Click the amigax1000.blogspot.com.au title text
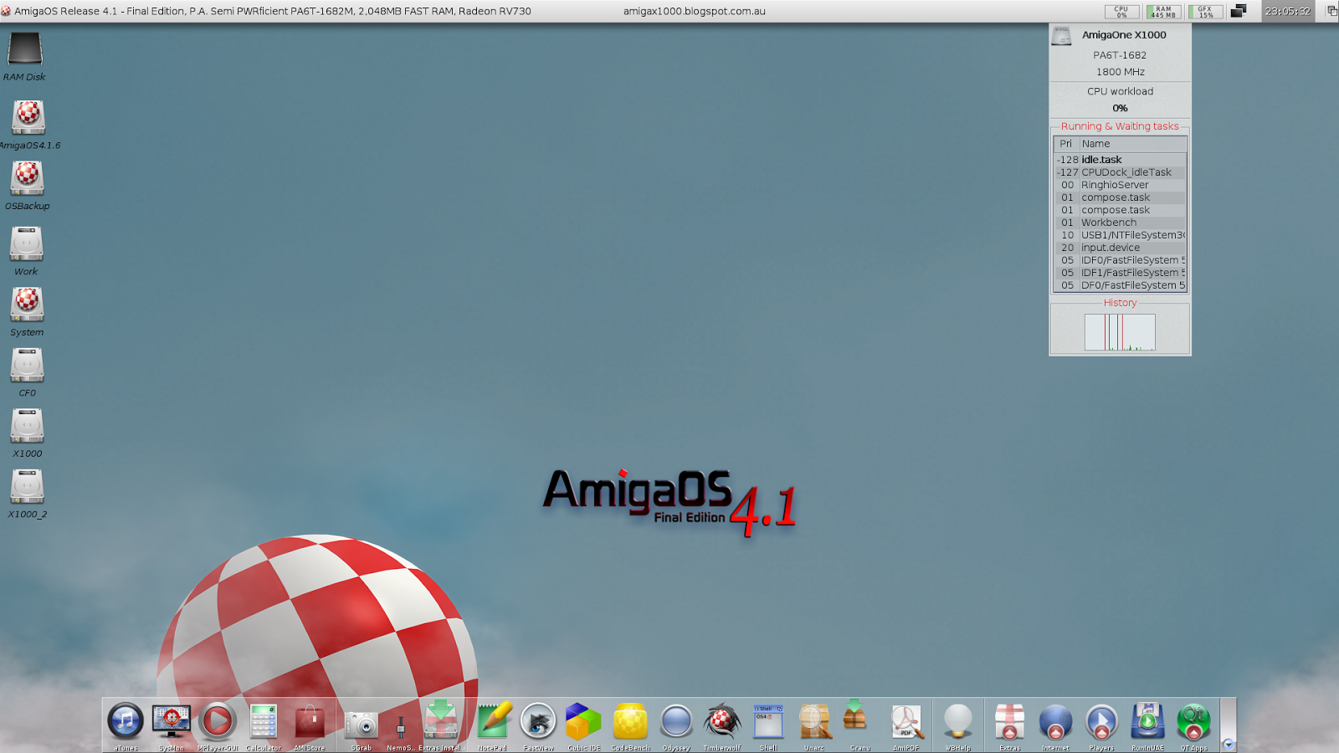Image resolution: width=1339 pixels, height=753 pixels. [695, 11]
